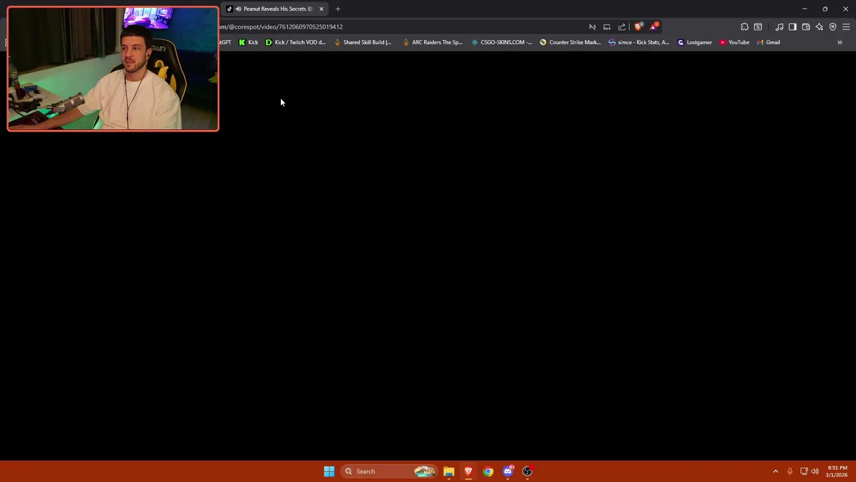
Task: Open the music note media control
Action: 779,27
